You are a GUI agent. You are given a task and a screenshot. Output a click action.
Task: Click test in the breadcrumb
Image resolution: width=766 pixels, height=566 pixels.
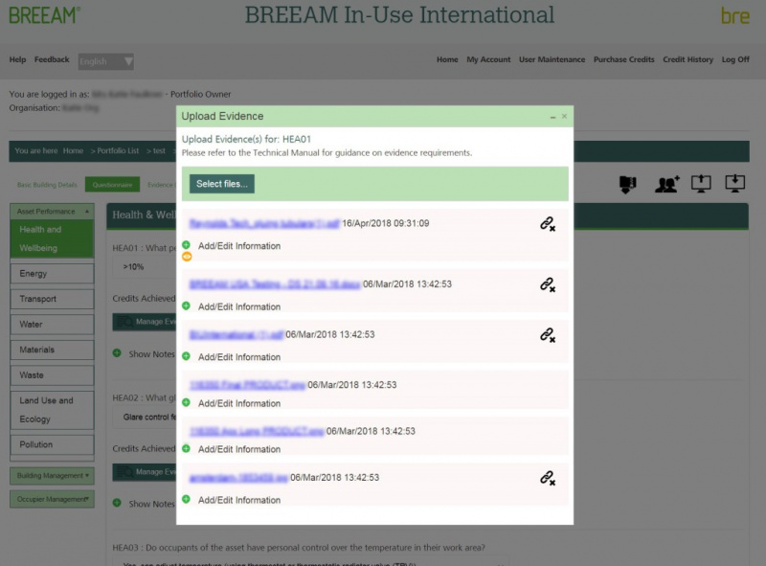tap(159, 151)
